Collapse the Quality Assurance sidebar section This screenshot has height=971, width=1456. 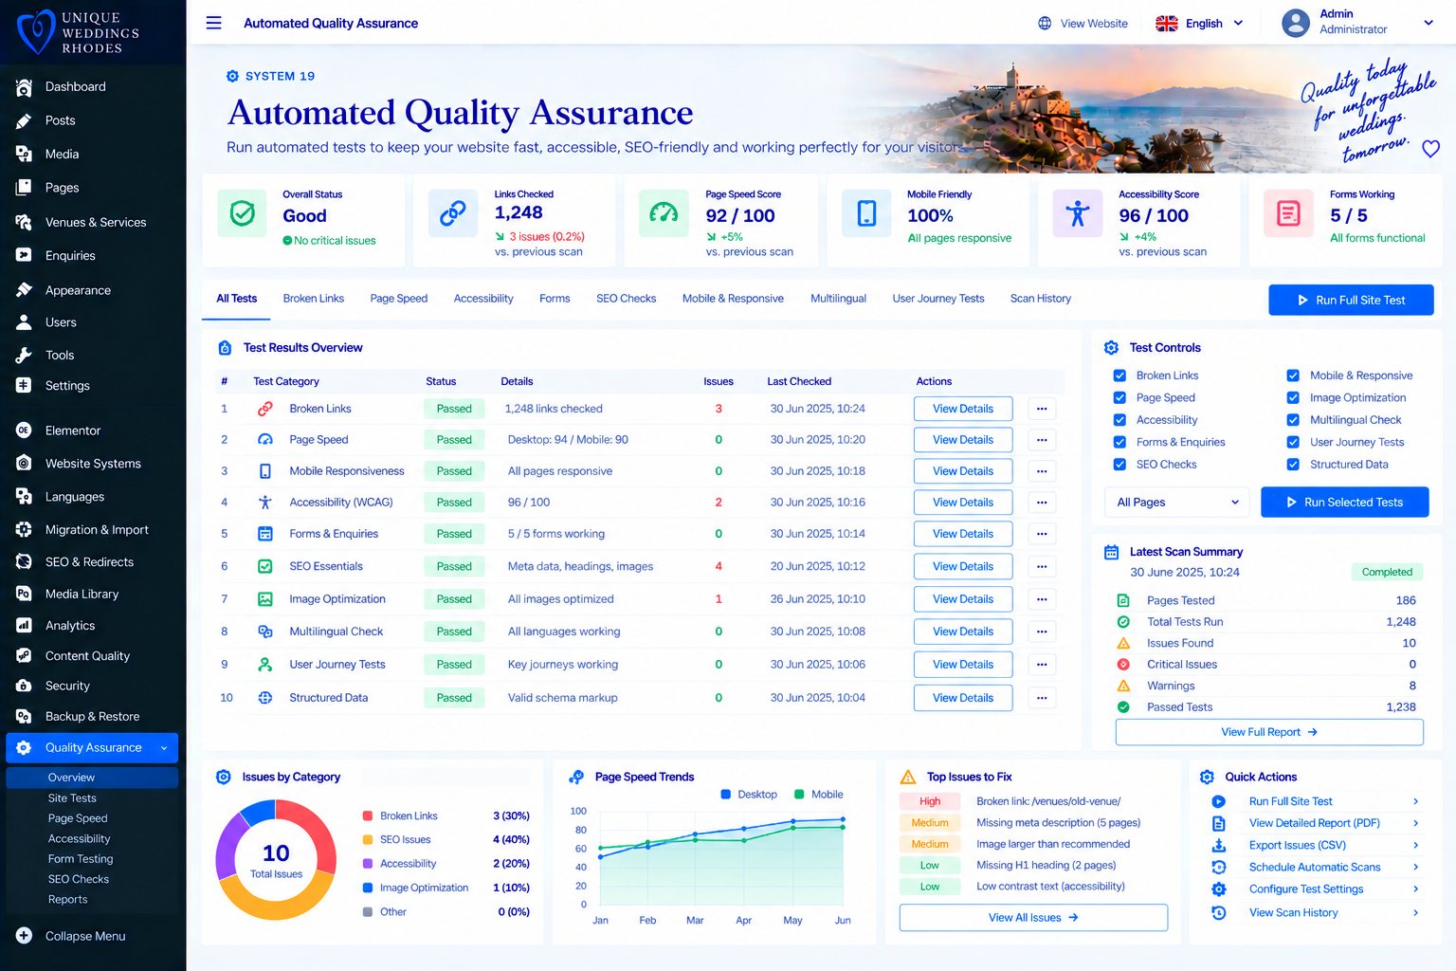(x=164, y=748)
